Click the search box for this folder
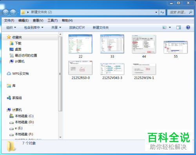Screen dimensions: 196x155 [x=180, y=12]
